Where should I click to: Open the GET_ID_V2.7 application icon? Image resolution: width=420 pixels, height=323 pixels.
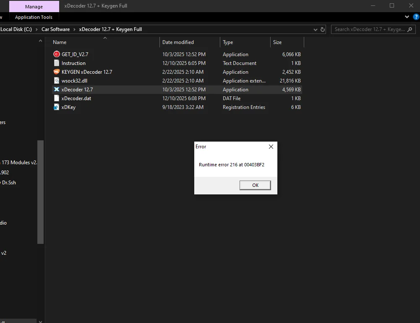pos(57,54)
